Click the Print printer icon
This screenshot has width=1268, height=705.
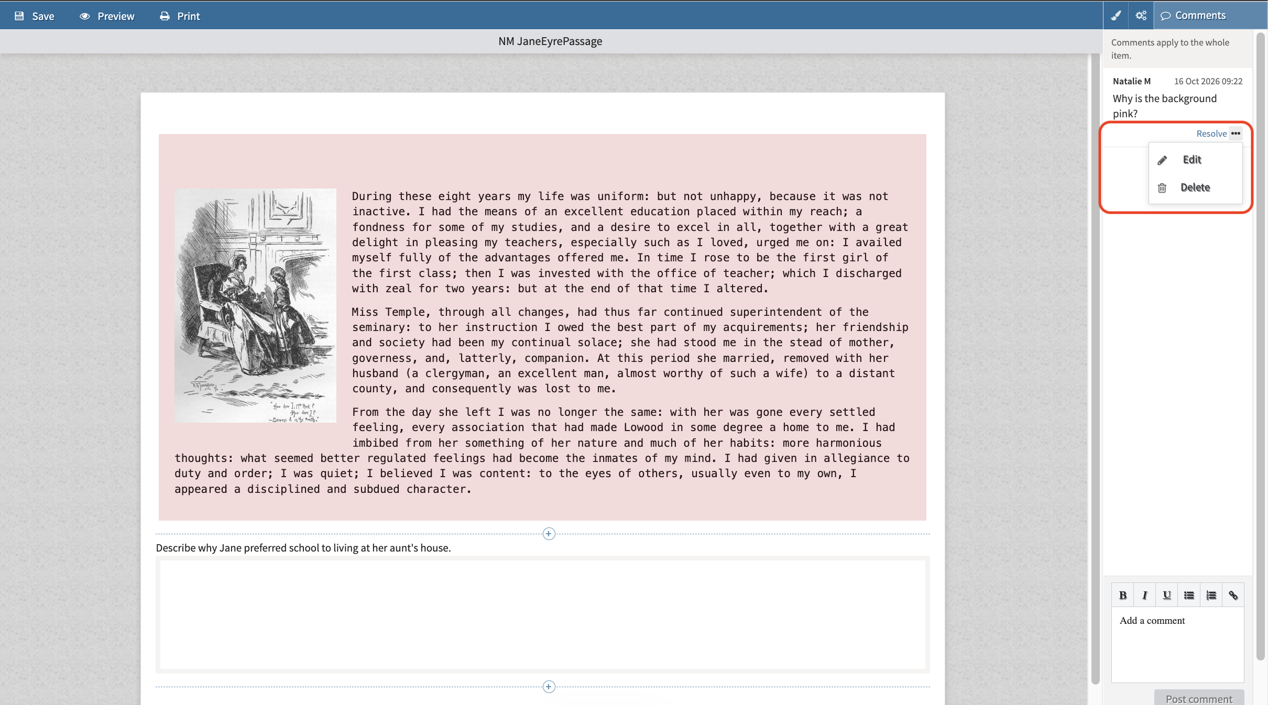pyautogui.click(x=165, y=16)
